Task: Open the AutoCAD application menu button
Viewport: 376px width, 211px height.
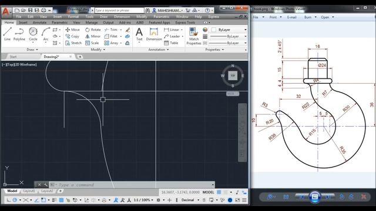Action: pos(6,11)
